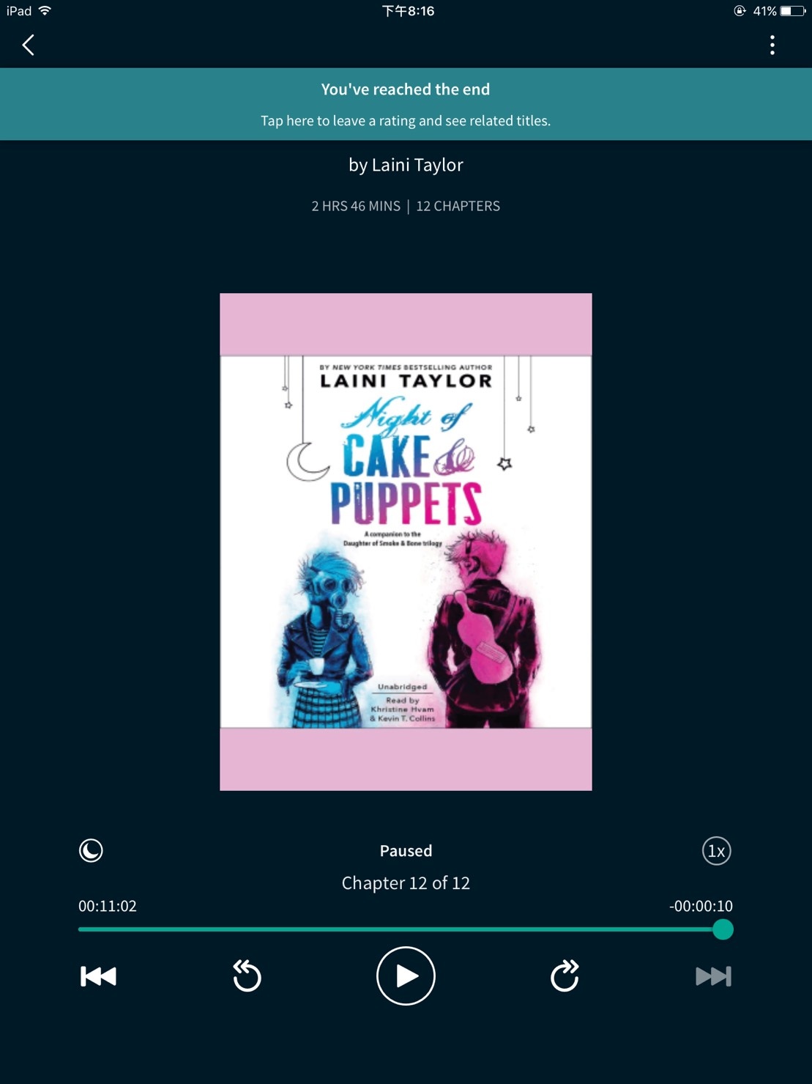
Task: Tap the elapsed time 00:11:02
Action: point(108,907)
